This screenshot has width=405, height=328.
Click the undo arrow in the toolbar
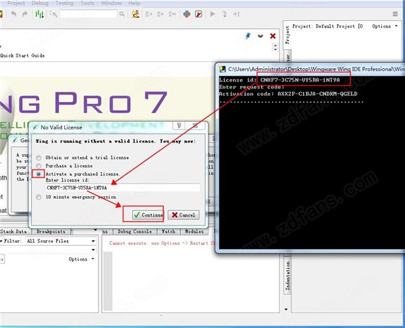13,13
